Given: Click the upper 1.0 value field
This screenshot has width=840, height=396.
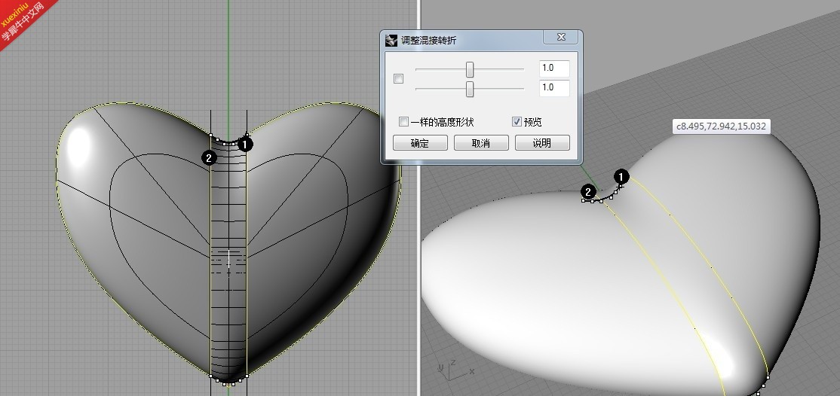Looking at the screenshot, I should coord(554,69).
